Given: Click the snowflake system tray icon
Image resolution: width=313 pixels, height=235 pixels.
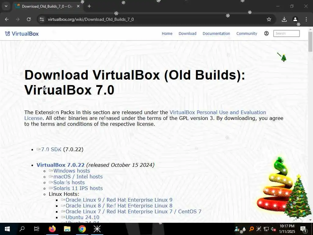Looking at the screenshot, I should [259, 229].
